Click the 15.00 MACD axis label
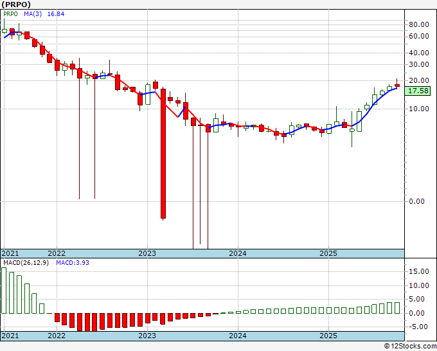 click(x=418, y=271)
